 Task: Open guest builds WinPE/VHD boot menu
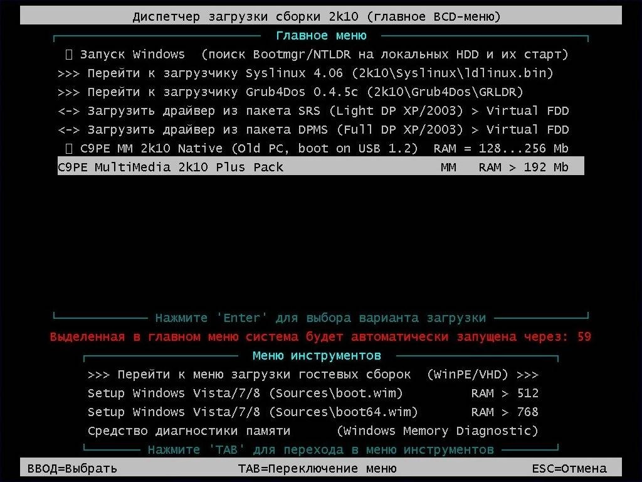click(x=313, y=375)
